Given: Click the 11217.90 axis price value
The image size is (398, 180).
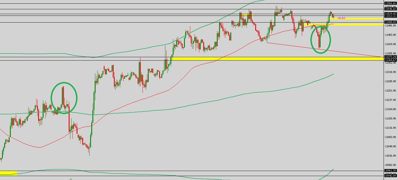Looking at the screenshot, I should [x=390, y=100].
